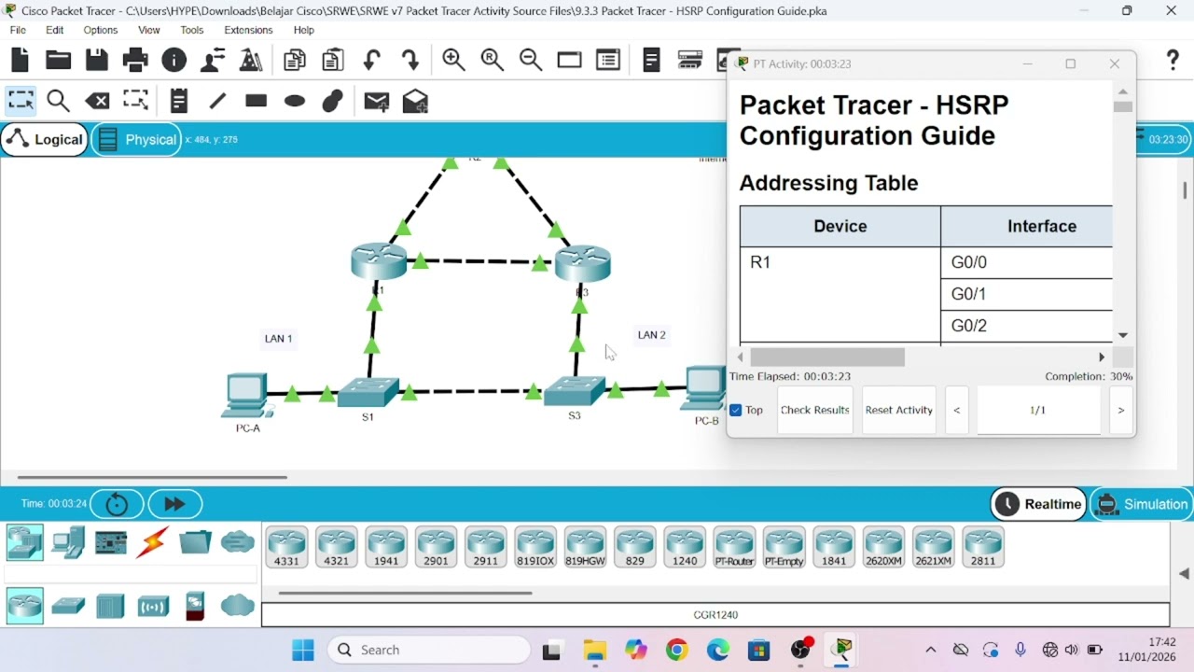
Task: Click the Check Results button
Action: click(815, 410)
